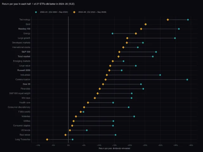203x152 pixels.
Task: Click the '+20%' x-axis tick label
Action: coord(130,145)
